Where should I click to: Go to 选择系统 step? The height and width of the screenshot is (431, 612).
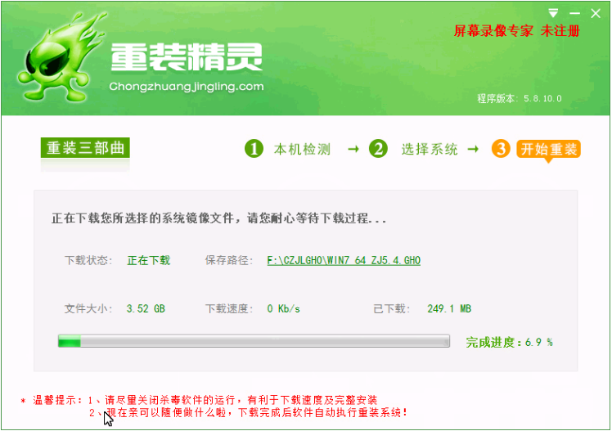pos(430,149)
